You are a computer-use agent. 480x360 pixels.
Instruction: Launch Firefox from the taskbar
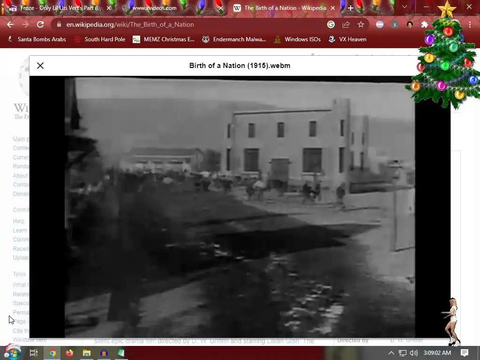click(x=69, y=353)
